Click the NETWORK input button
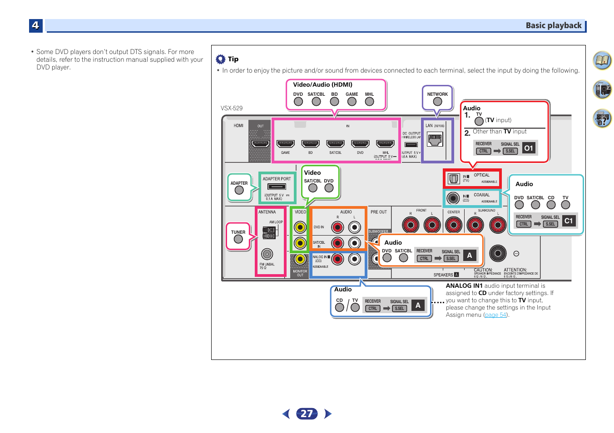 click(x=437, y=101)
